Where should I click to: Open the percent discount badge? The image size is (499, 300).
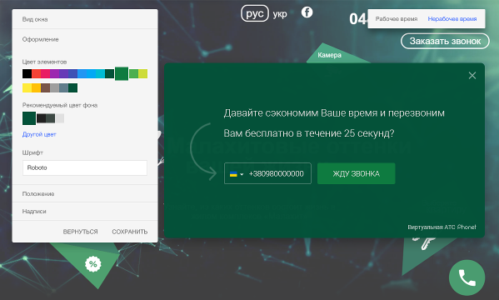point(93,264)
